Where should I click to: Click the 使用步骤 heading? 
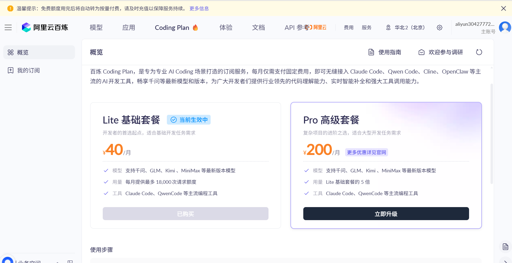(x=101, y=250)
